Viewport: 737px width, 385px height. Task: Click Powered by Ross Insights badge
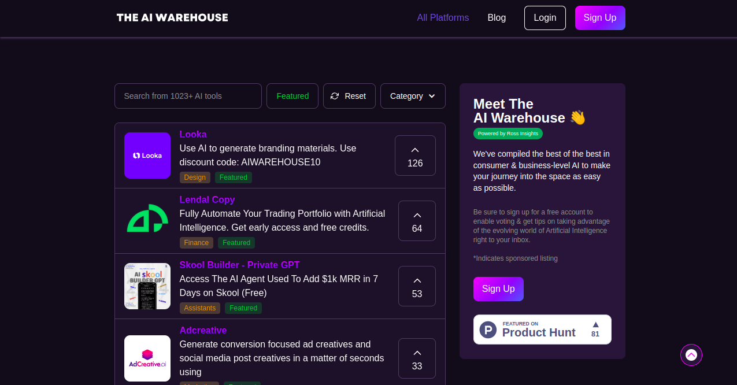[x=508, y=134]
